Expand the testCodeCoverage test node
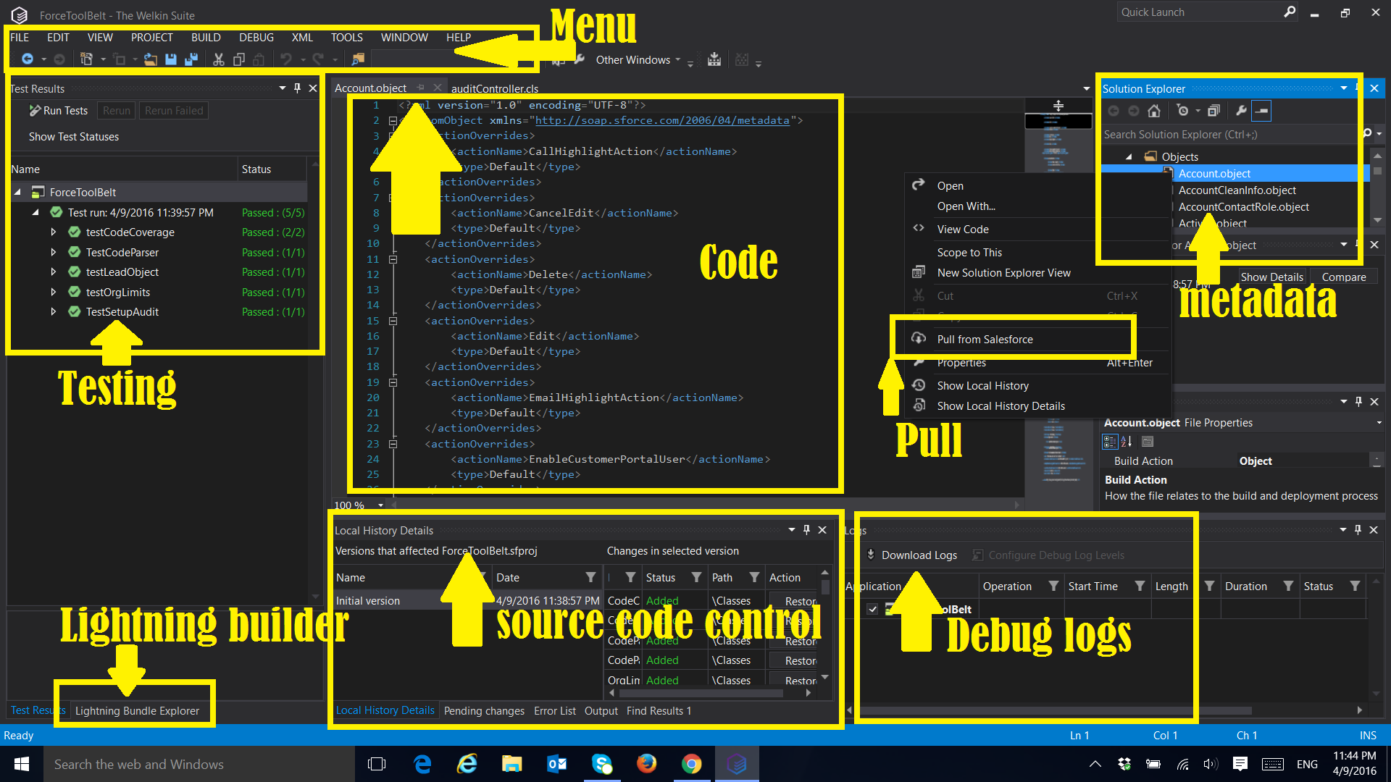The image size is (1391, 782). click(x=53, y=232)
